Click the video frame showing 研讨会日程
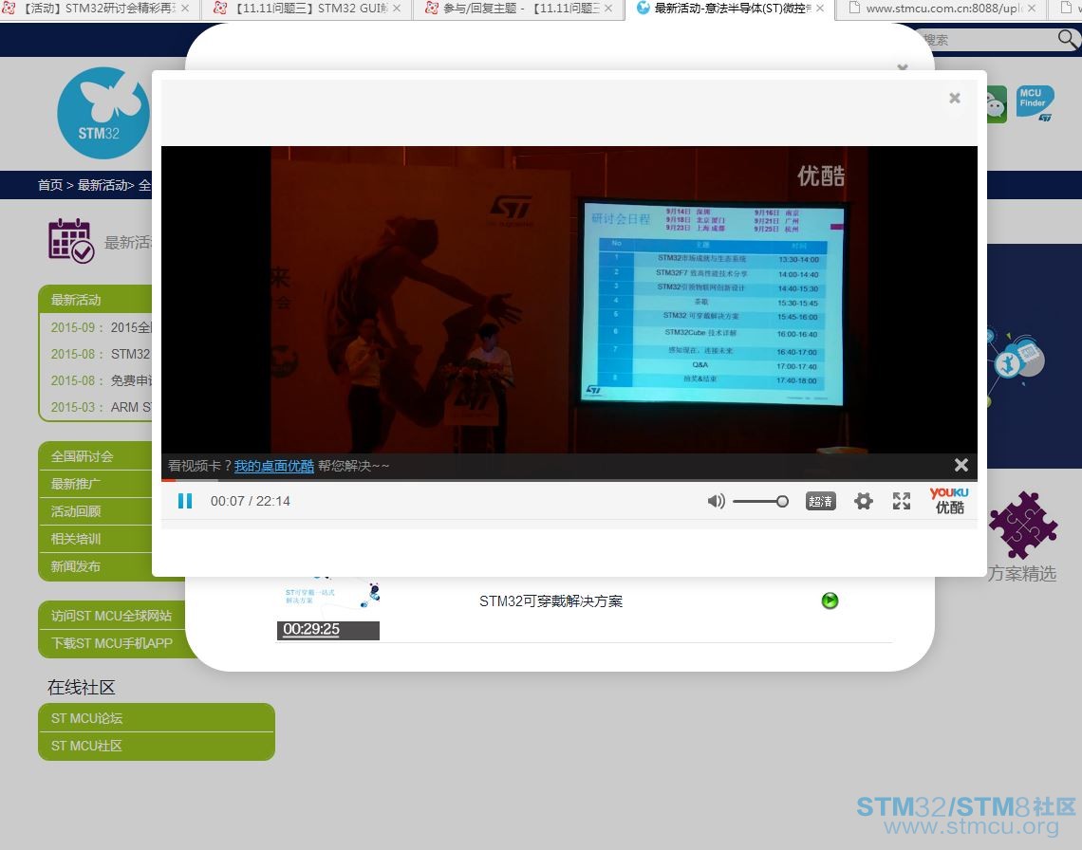This screenshot has width=1082, height=850. tap(569, 300)
